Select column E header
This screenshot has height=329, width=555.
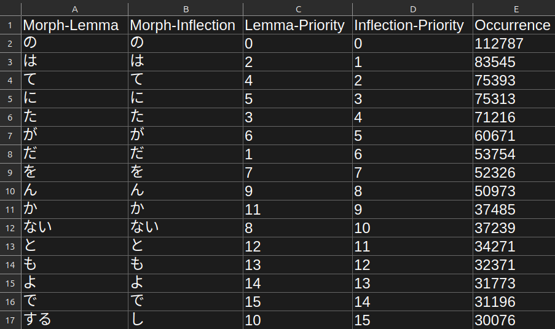coord(516,9)
